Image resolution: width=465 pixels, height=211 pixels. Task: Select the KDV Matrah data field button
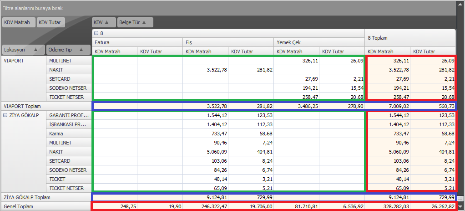(18, 22)
